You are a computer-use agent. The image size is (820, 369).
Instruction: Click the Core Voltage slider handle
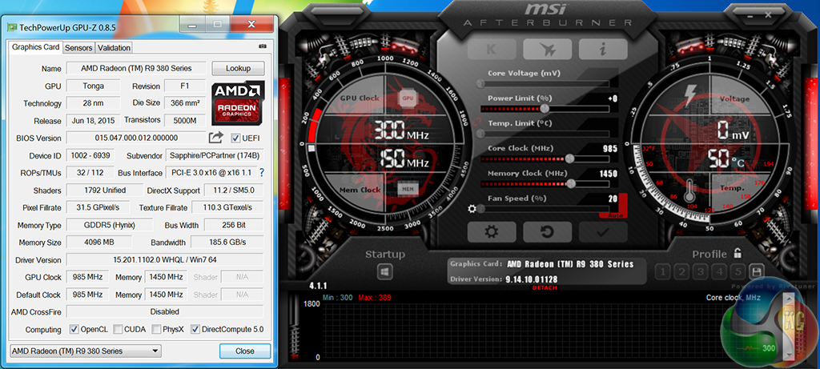(480, 83)
